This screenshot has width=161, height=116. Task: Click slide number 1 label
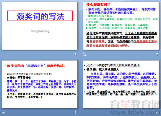(x=76, y=54)
